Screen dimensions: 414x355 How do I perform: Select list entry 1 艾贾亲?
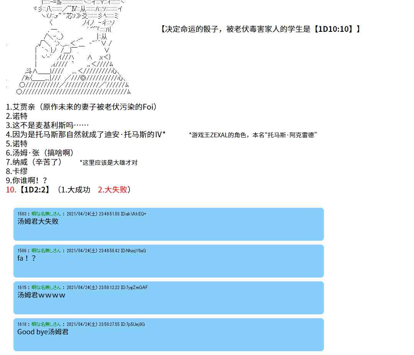click(x=82, y=107)
